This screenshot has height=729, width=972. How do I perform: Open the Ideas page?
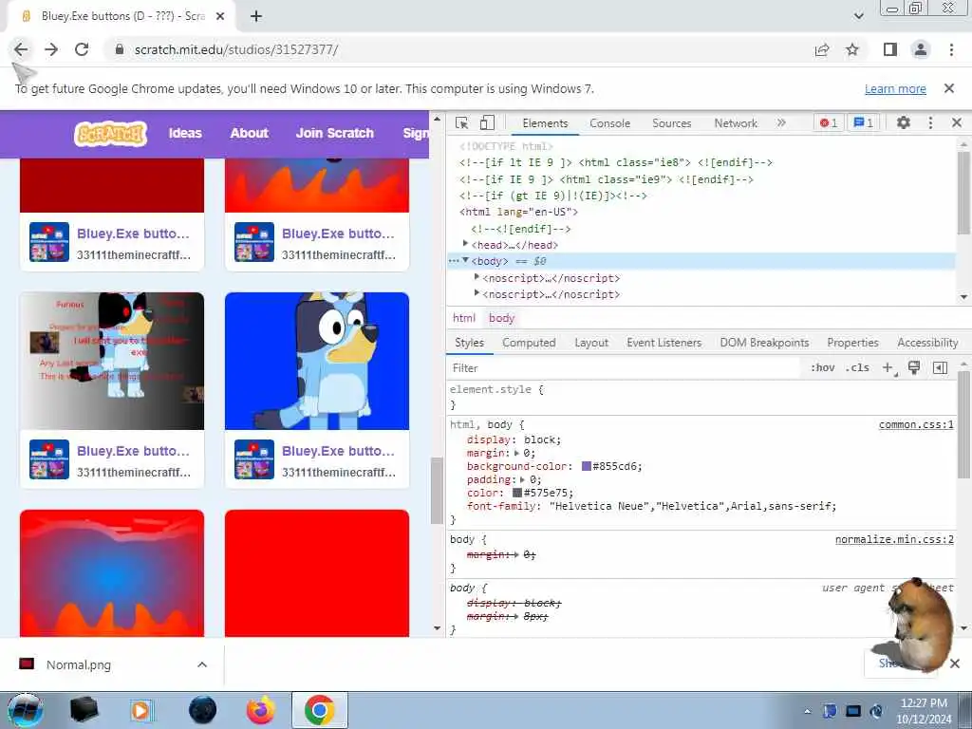[x=185, y=133]
